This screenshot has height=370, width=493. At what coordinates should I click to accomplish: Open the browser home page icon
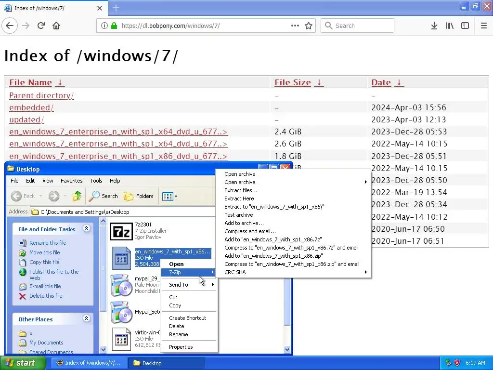coord(56,26)
